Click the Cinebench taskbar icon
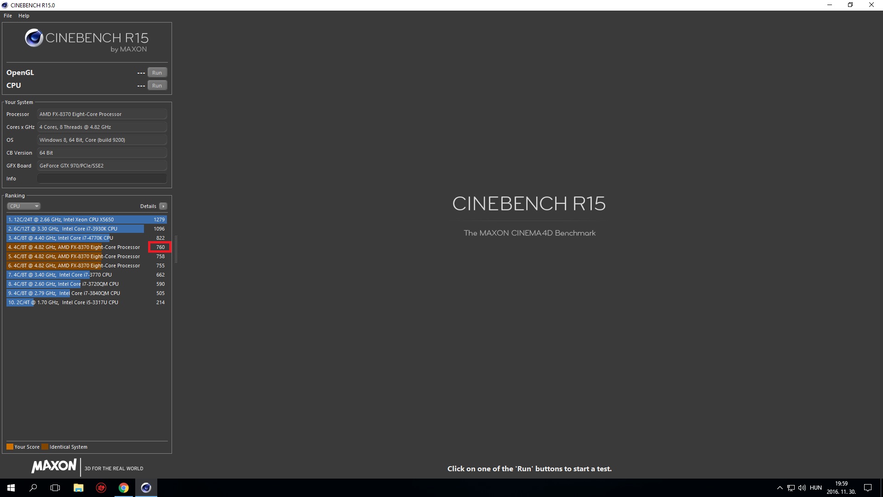 (146, 488)
